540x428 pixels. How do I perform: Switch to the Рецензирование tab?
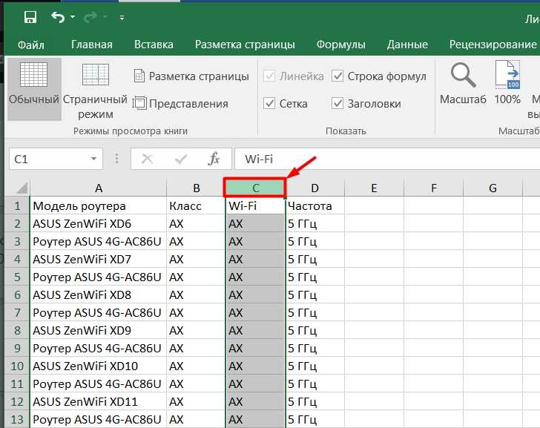493,45
